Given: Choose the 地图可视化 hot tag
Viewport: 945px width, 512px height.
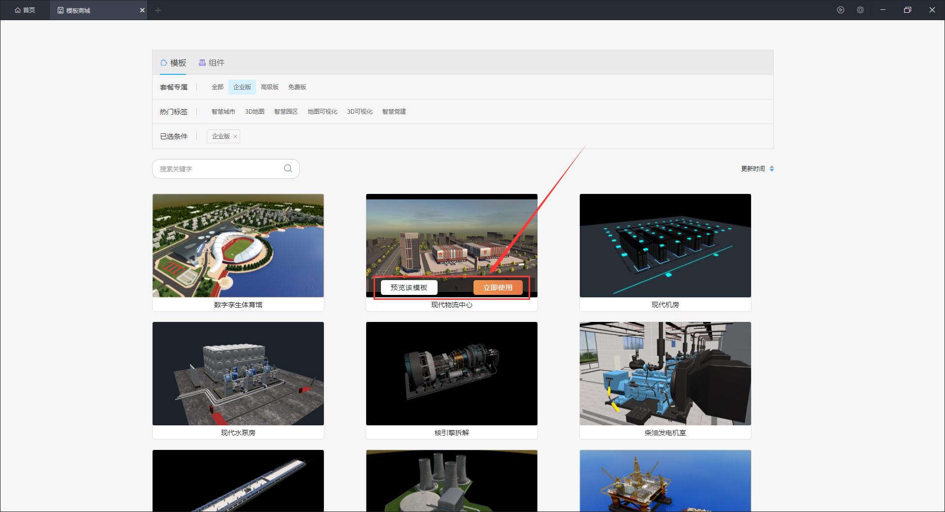Looking at the screenshot, I should (x=322, y=112).
